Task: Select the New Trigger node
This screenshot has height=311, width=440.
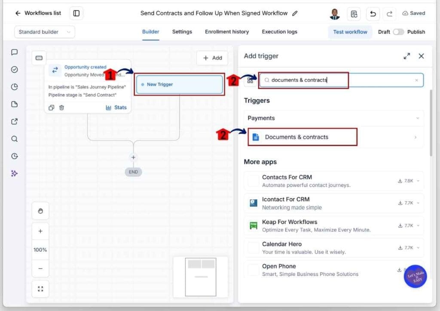Action: (179, 85)
